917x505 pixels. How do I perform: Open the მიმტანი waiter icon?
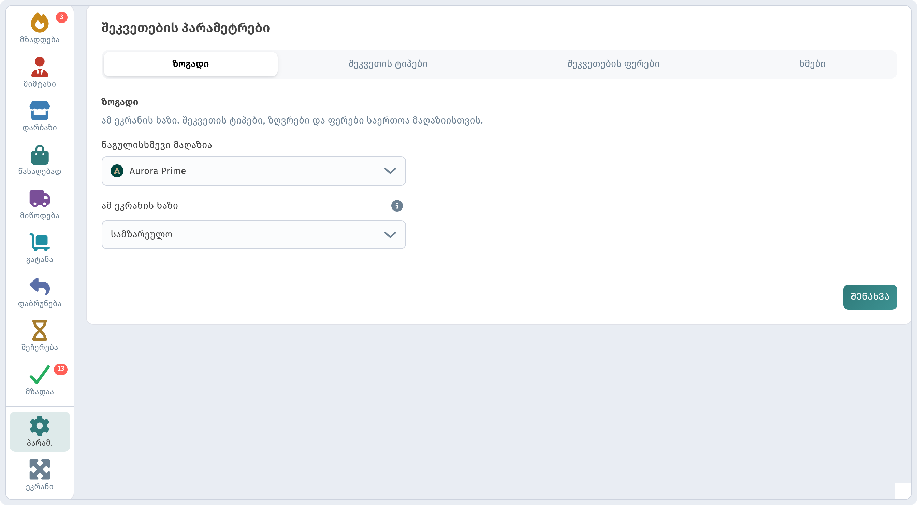pos(40,67)
